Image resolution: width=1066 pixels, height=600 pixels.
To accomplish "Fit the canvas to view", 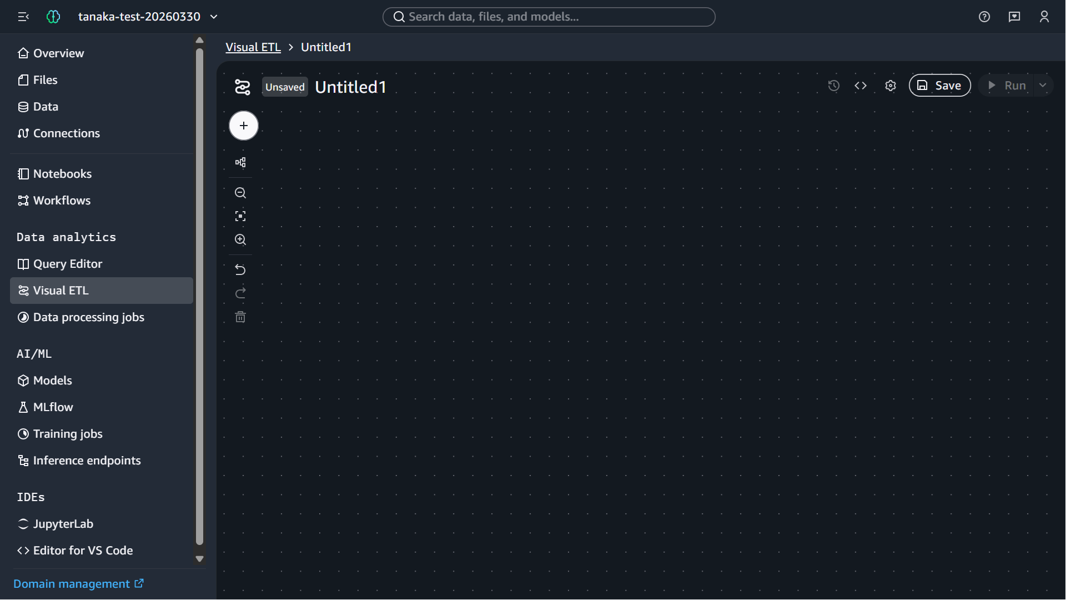I will (x=240, y=216).
